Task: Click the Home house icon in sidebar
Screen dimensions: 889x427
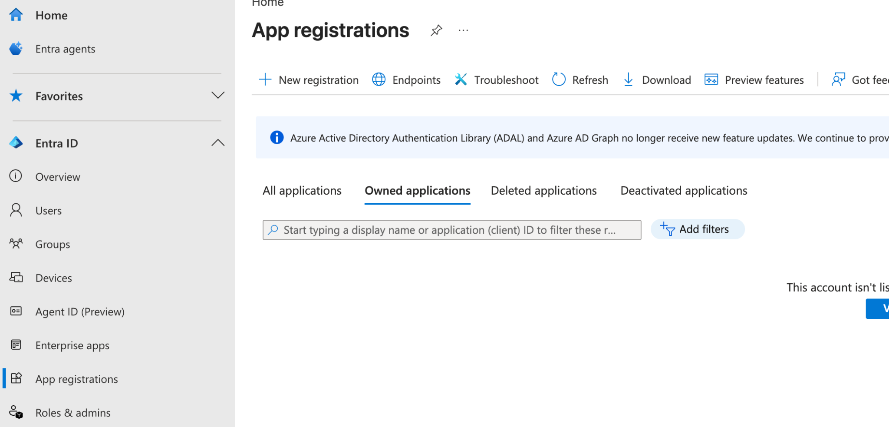Action: (x=16, y=15)
